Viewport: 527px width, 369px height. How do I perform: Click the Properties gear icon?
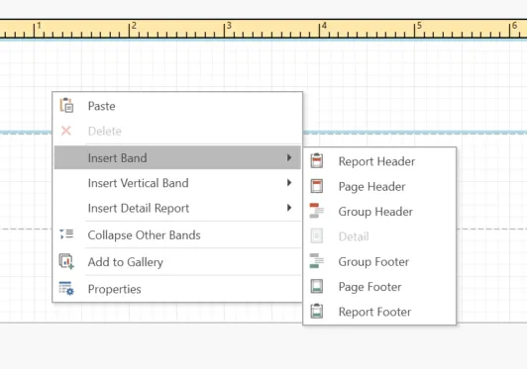(66, 289)
